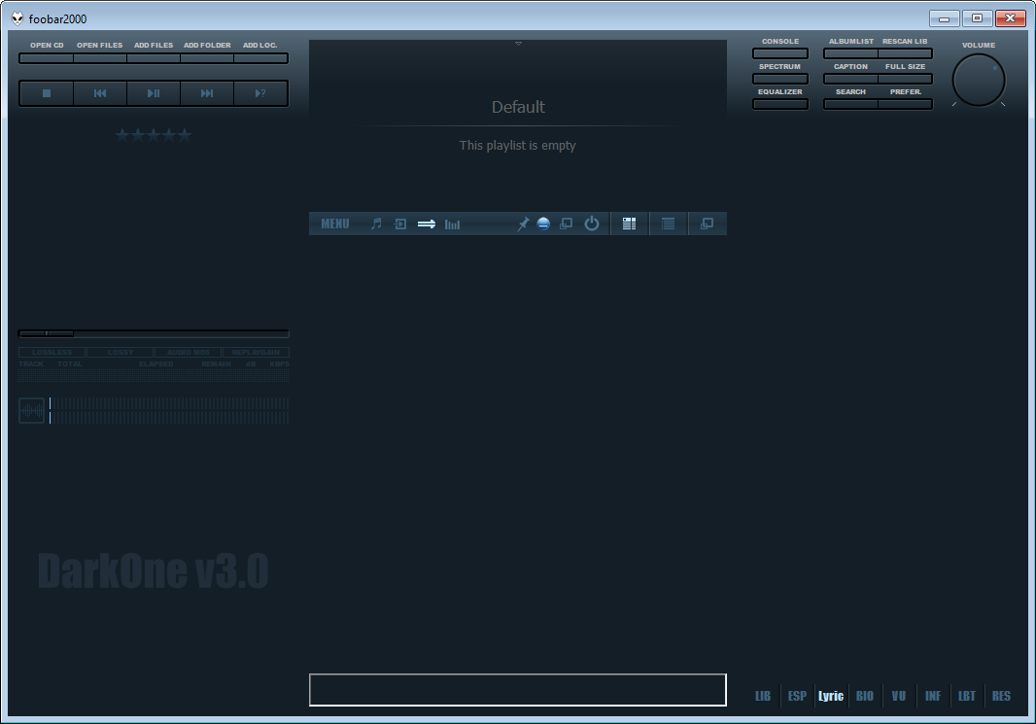Screen dimensions: 1036x724
Task: Toggle the CAPTION button
Action: pyautogui.click(x=851, y=79)
